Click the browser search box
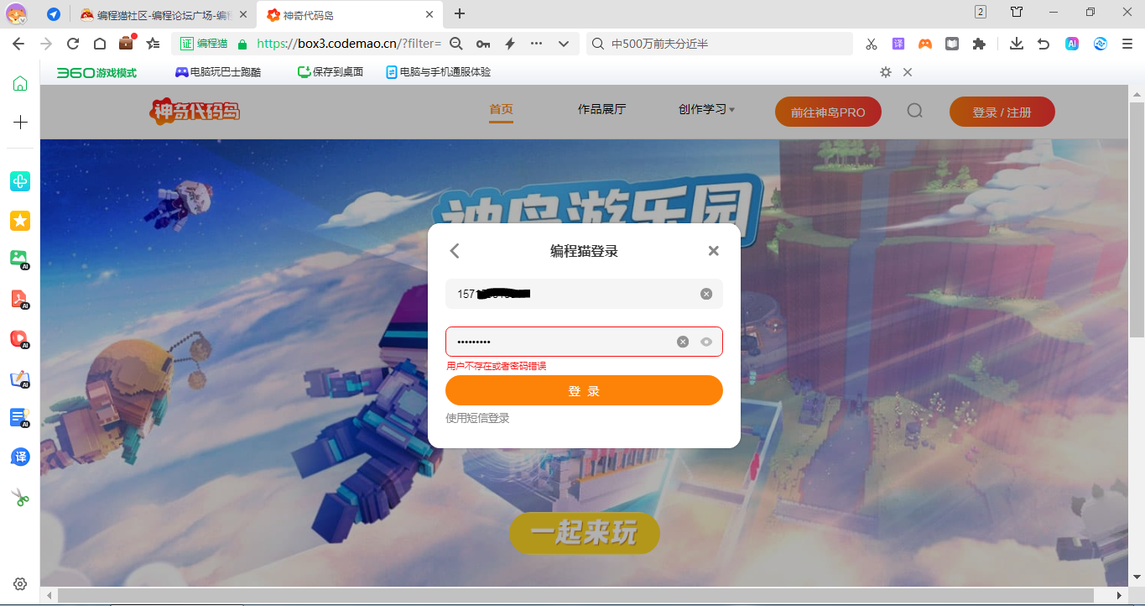 click(720, 44)
